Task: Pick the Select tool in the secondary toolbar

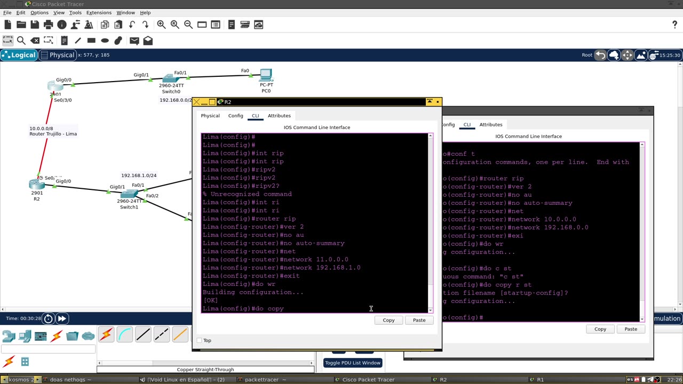Action: (x=7, y=41)
